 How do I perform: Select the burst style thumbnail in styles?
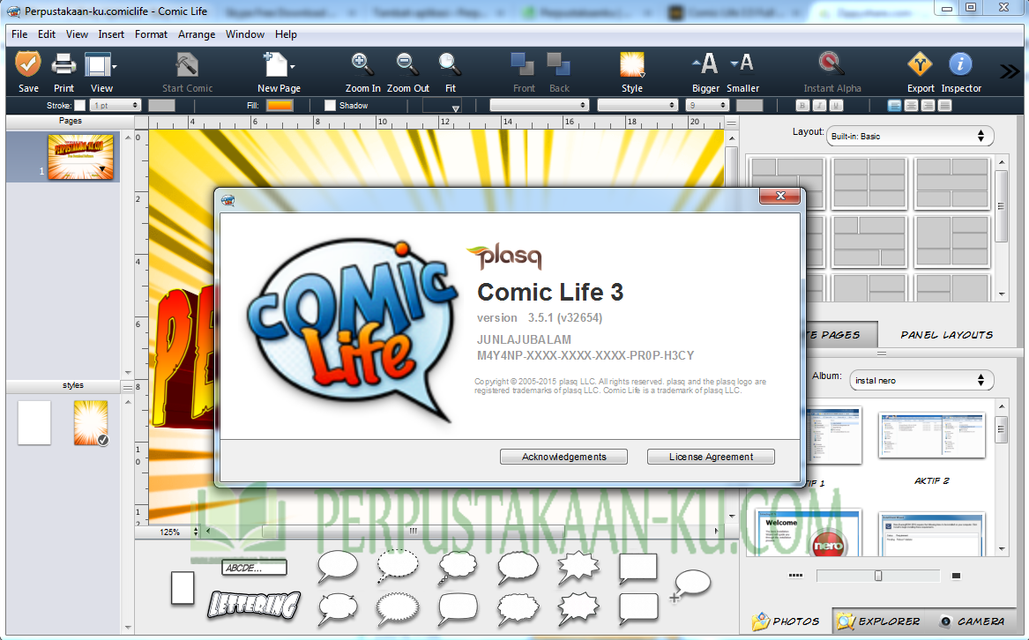pyautogui.click(x=91, y=423)
